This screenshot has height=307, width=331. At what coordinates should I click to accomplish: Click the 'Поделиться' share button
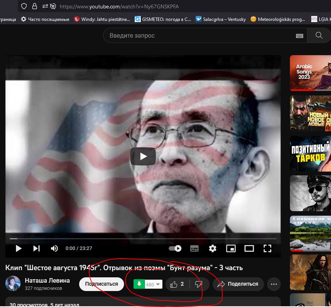238,284
